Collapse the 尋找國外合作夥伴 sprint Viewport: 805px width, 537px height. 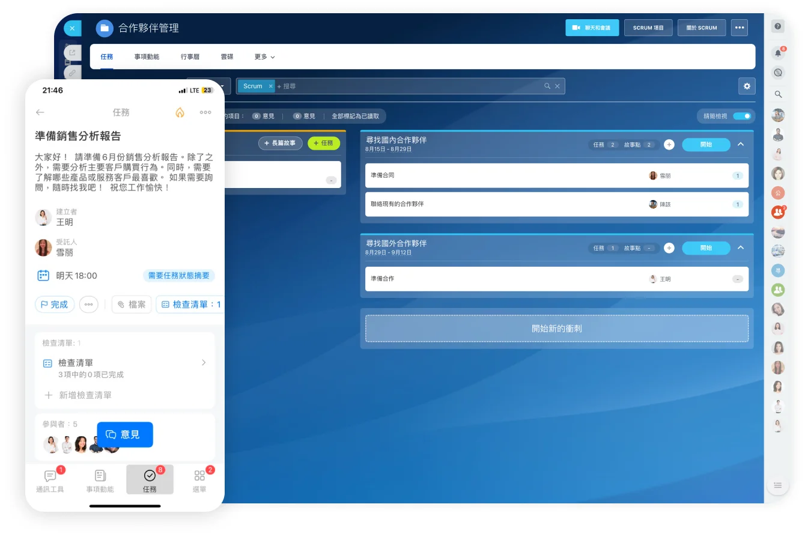pyautogui.click(x=741, y=248)
